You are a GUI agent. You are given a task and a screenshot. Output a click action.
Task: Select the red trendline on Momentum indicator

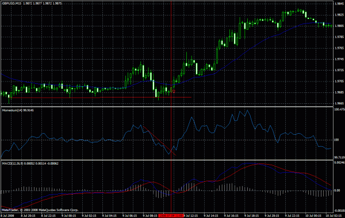pos(159,141)
